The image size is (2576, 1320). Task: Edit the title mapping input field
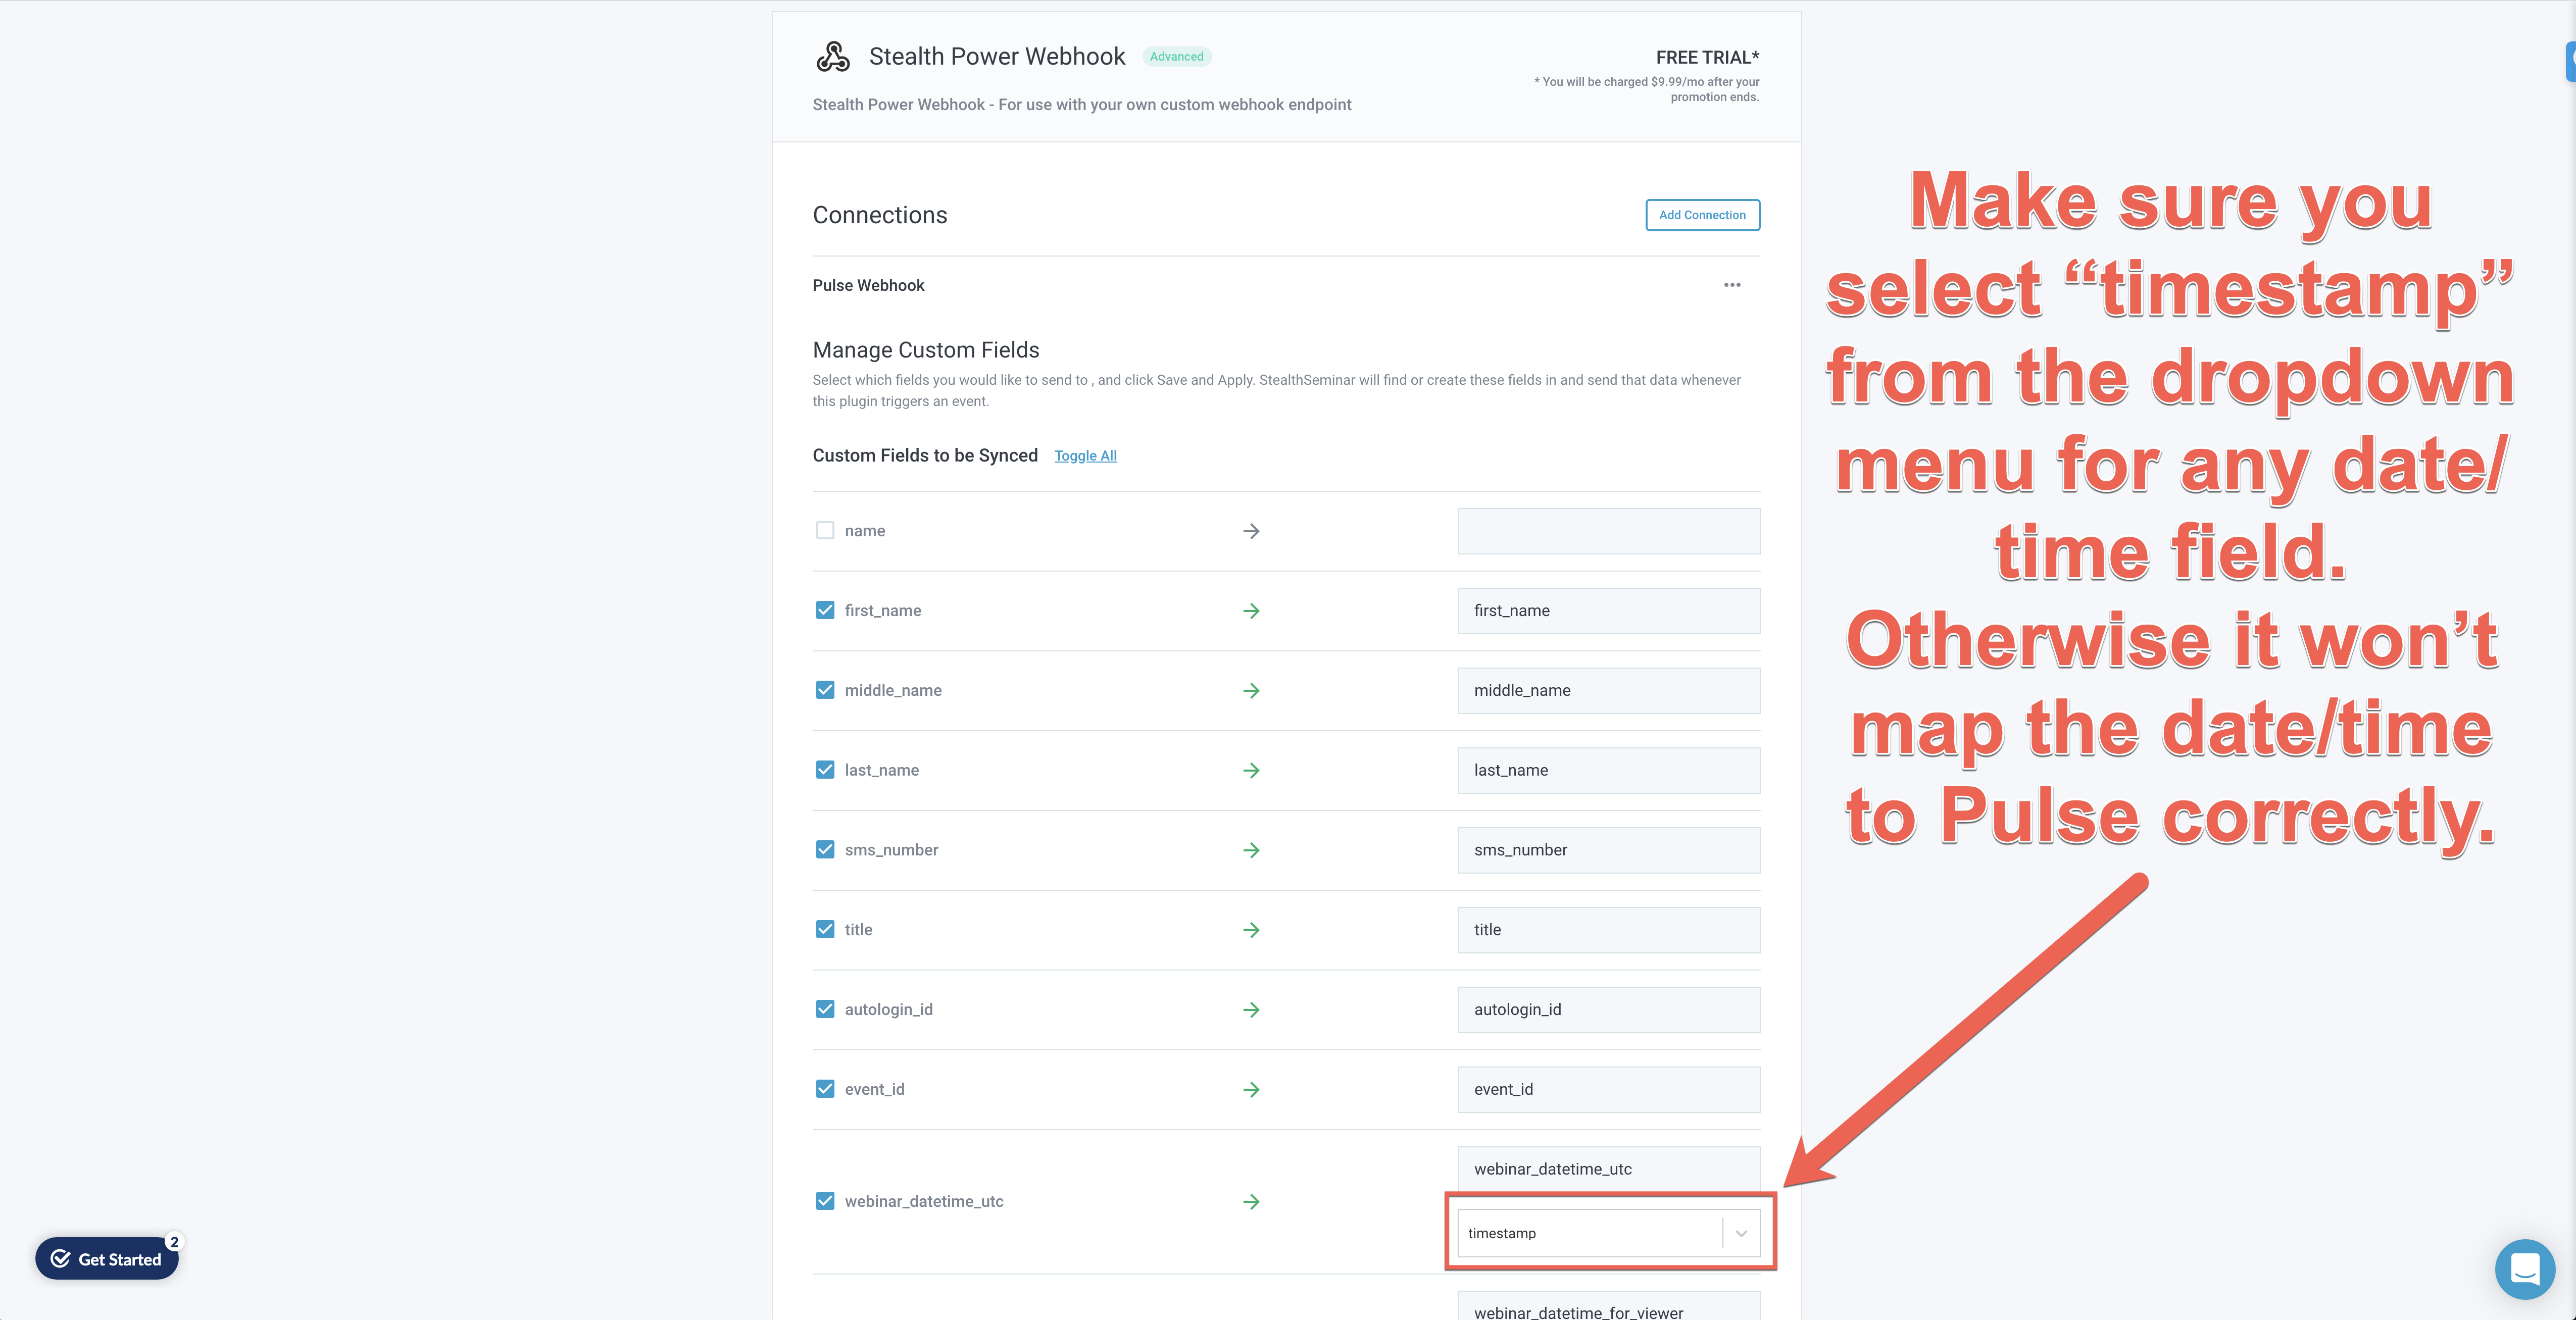(x=1608, y=930)
